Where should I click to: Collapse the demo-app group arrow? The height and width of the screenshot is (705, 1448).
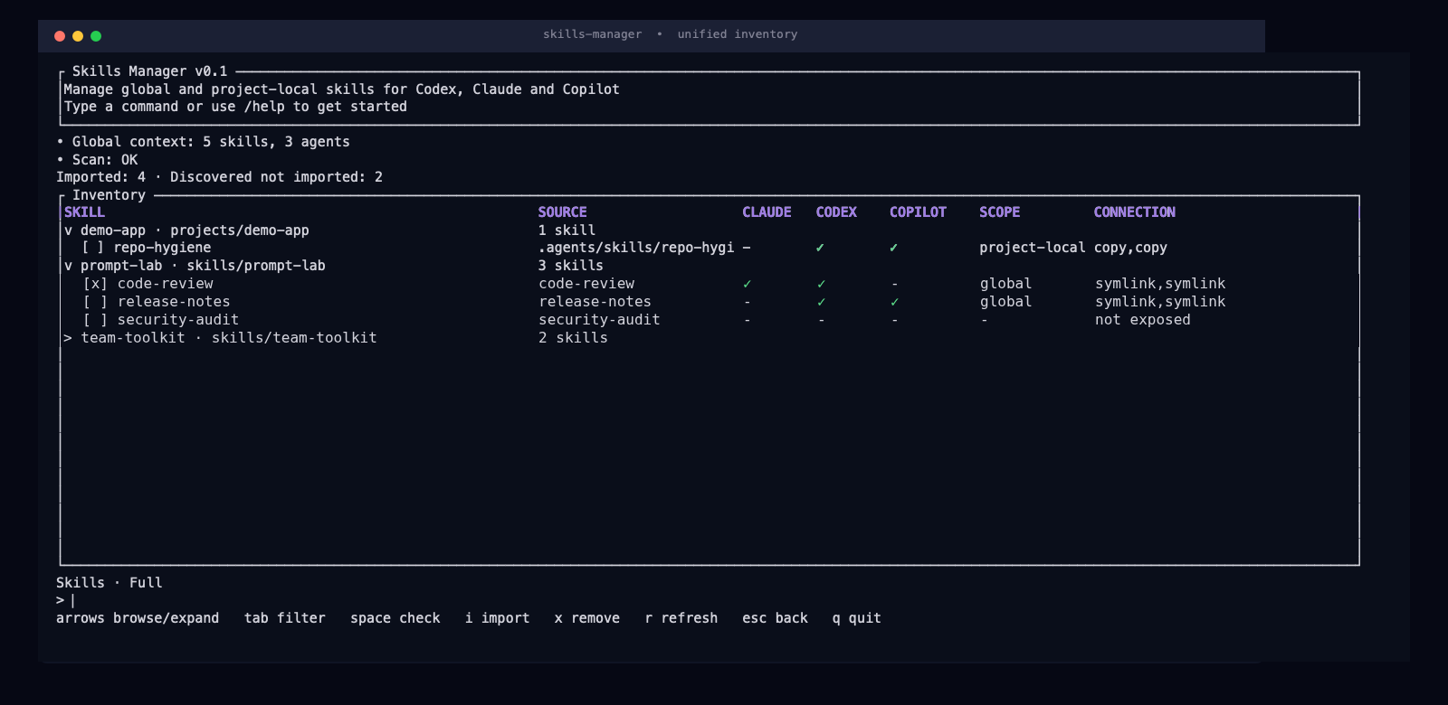coord(68,230)
